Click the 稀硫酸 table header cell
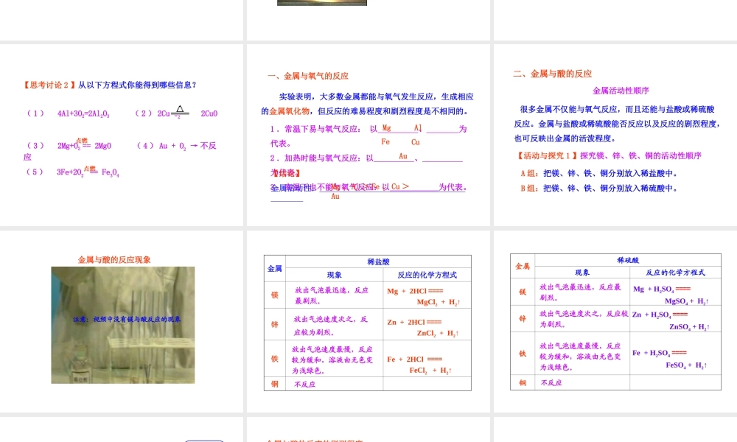The image size is (737, 442). 628,260
